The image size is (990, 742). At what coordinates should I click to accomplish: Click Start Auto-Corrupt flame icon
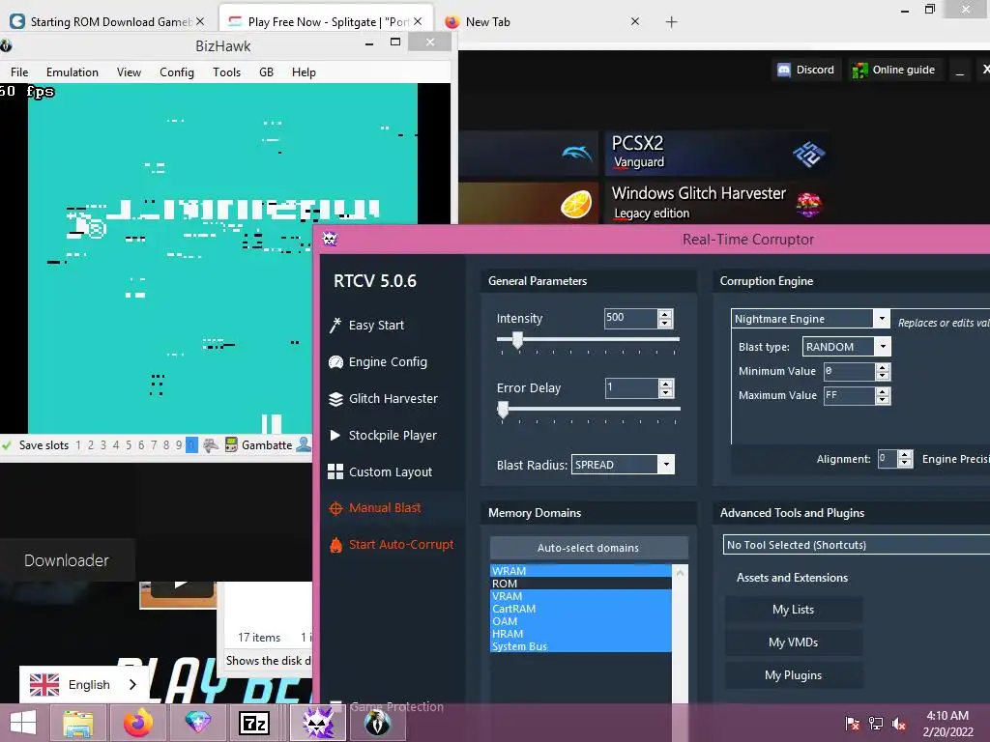(x=335, y=545)
